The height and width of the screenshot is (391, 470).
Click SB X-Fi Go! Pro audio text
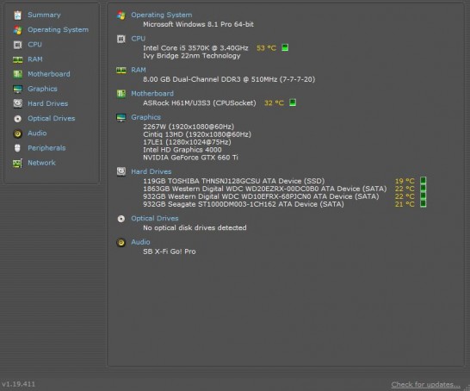[x=170, y=251]
